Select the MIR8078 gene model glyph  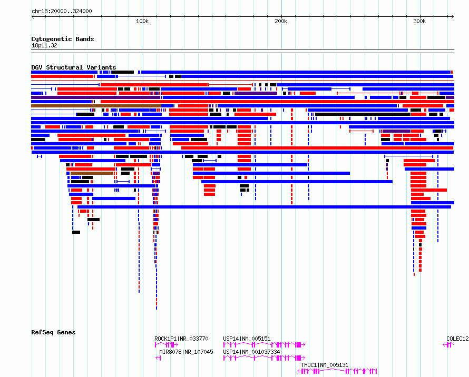point(158,358)
